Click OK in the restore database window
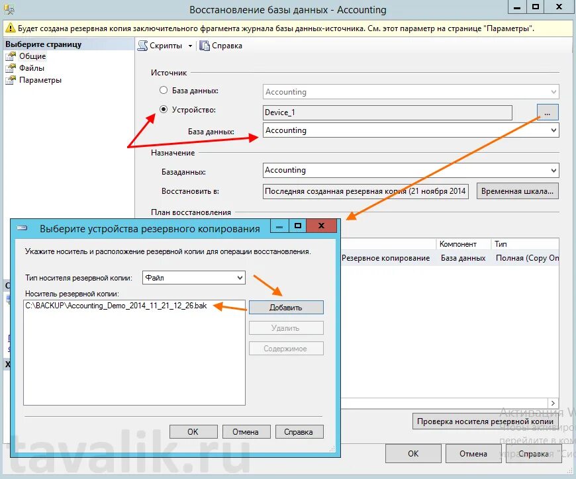This screenshot has width=576, height=479. [413, 454]
